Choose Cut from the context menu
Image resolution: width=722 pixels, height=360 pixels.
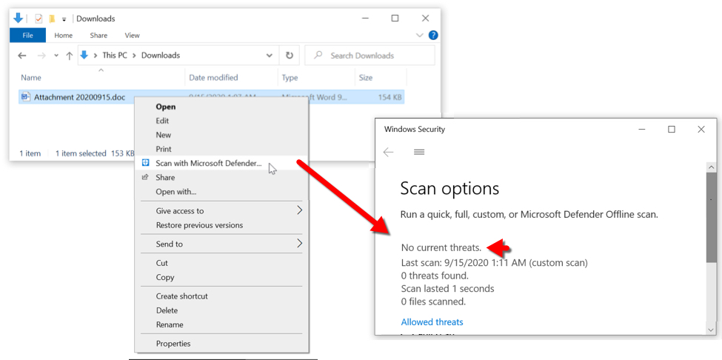222,263
